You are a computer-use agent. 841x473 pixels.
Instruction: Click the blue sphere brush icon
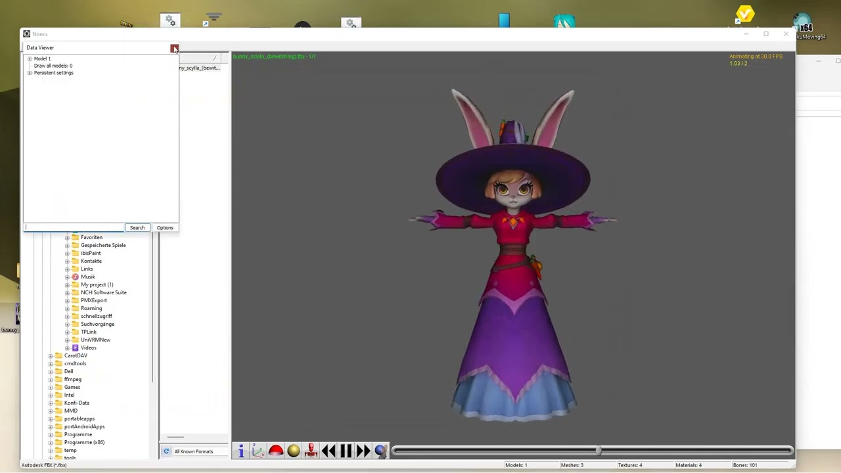[x=380, y=451]
